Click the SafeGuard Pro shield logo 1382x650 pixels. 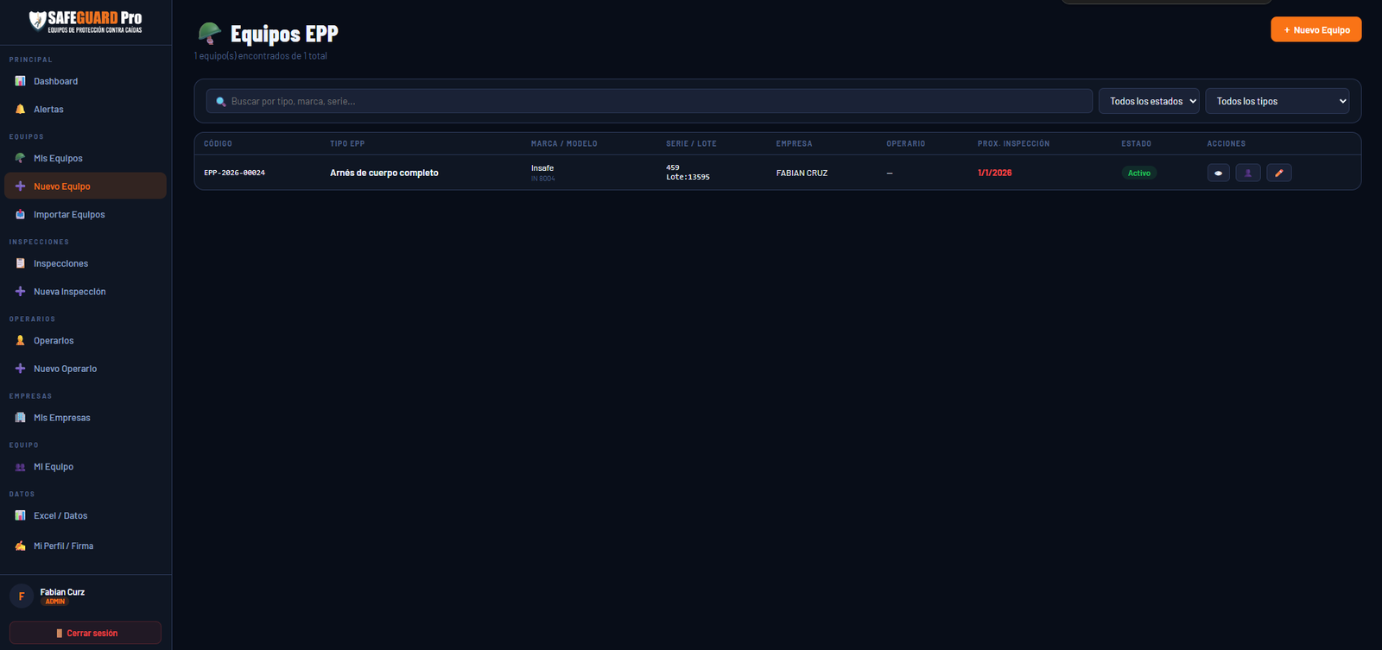tap(37, 21)
